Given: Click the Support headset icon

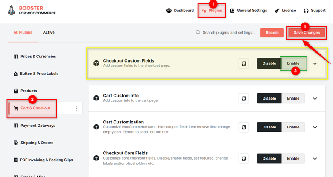Looking at the screenshot, I should click(x=306, y=11).
